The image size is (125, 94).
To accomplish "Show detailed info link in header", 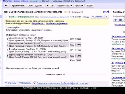I will click(54, 17).
